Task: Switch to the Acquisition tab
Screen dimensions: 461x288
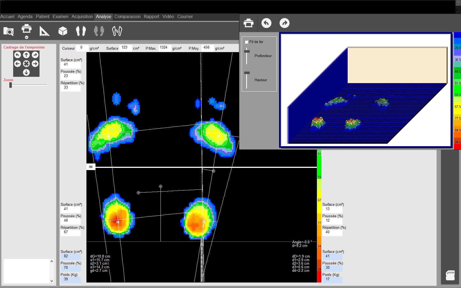Action: point(82,16)
